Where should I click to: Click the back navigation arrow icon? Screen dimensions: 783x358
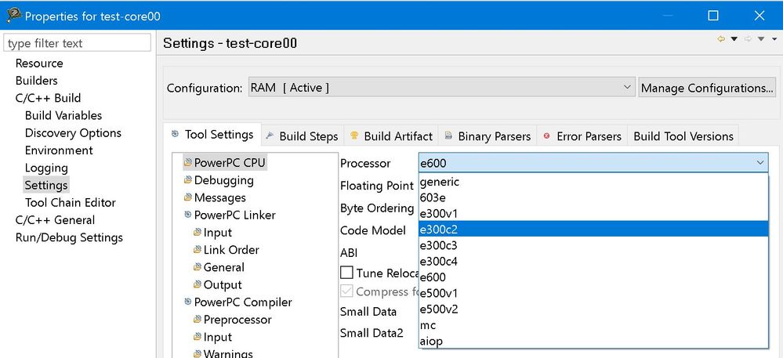(x=721, y=39)
